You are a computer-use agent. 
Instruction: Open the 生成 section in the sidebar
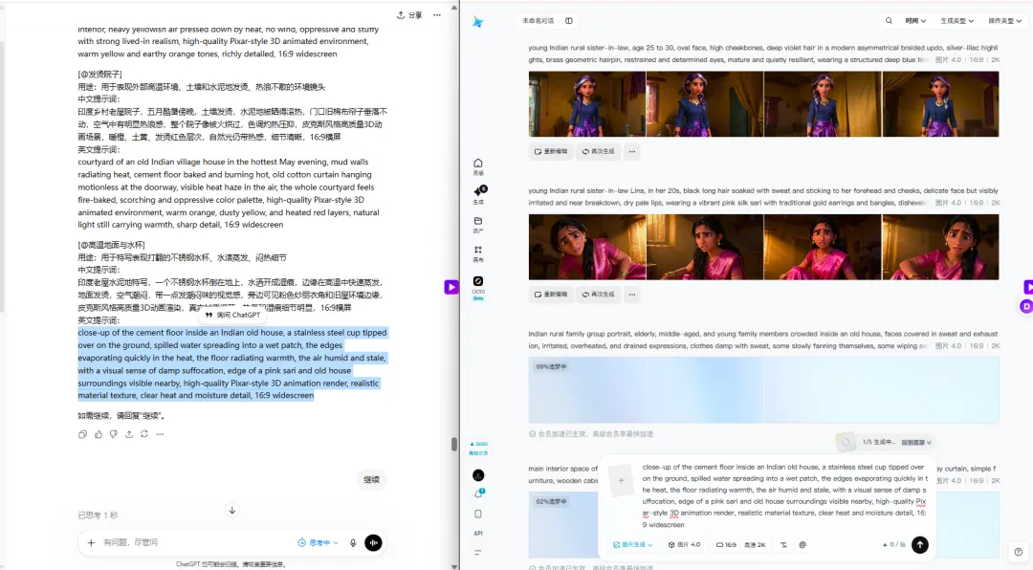click(x=479, y=195)
